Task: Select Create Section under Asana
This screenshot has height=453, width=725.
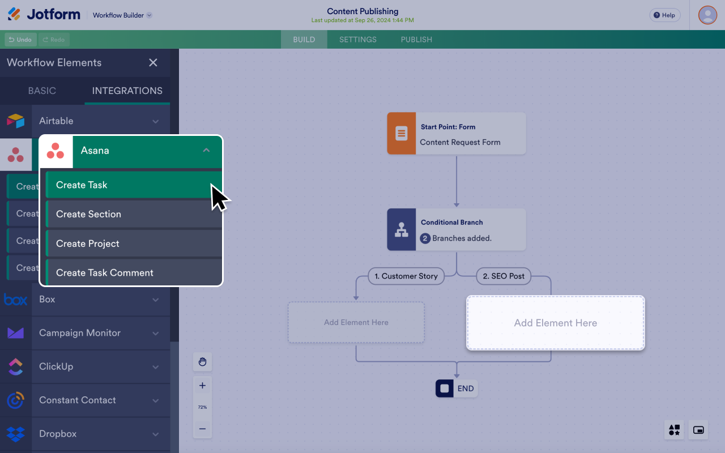Action: click(134, 214)
